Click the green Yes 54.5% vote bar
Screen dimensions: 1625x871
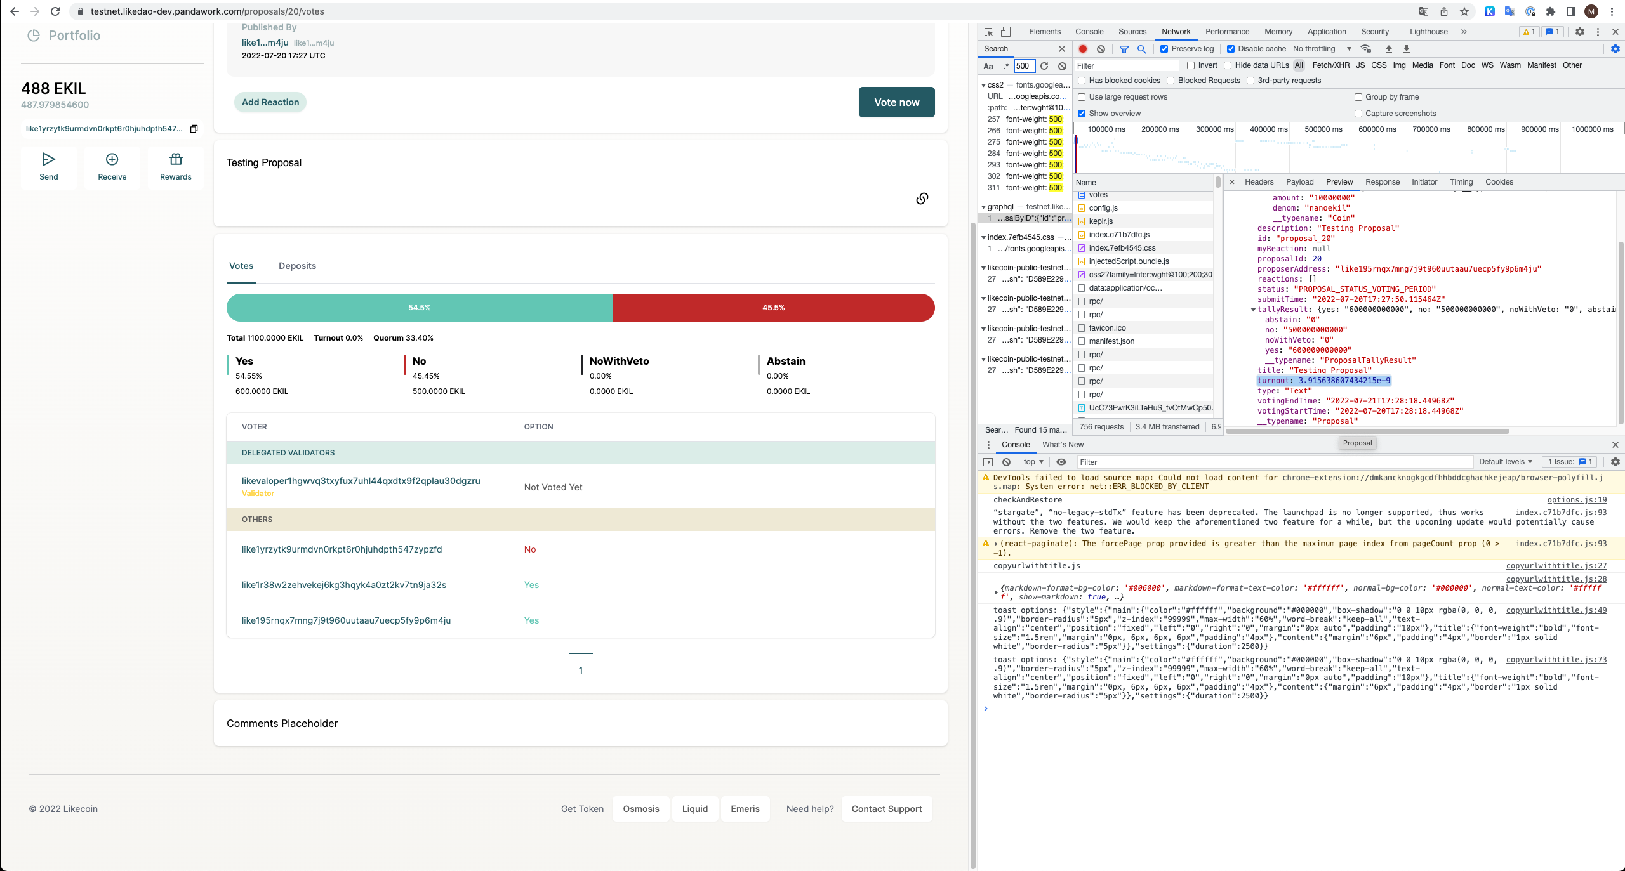420,308
